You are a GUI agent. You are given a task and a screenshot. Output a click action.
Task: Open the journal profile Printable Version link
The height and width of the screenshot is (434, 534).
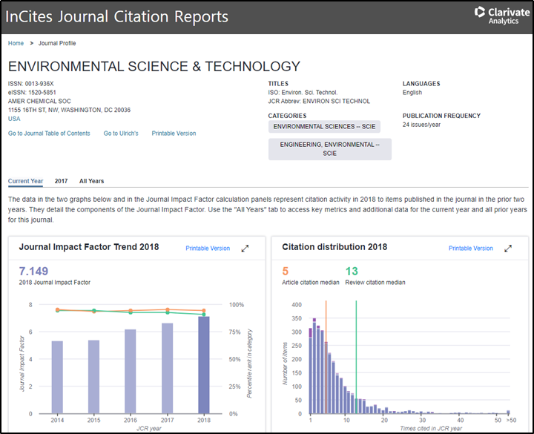coord(174,134)
